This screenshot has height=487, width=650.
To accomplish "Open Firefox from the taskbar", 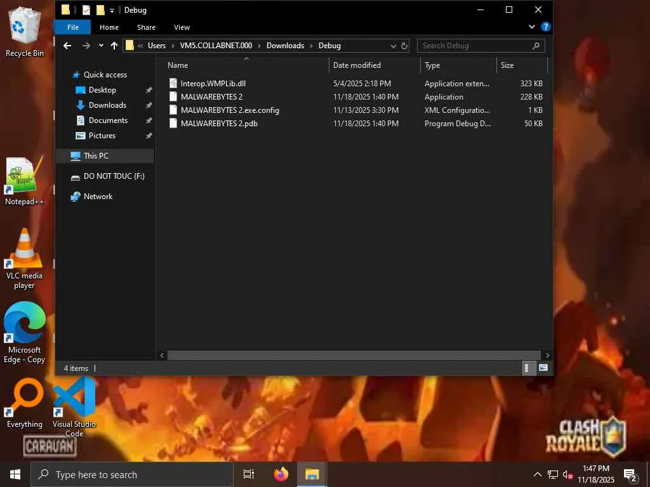I will 281,474.
